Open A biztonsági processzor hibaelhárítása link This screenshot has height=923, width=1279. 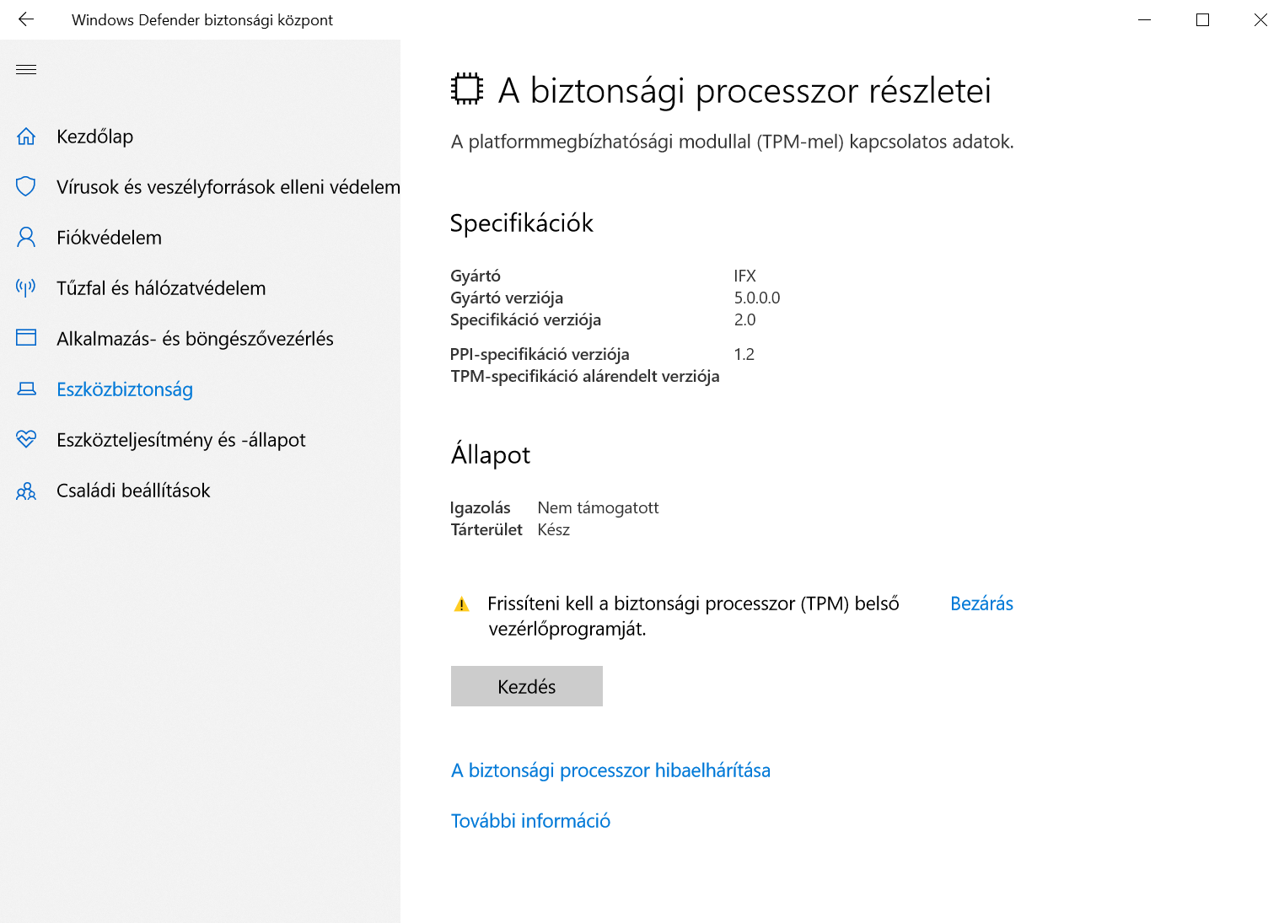pos(610,770)
